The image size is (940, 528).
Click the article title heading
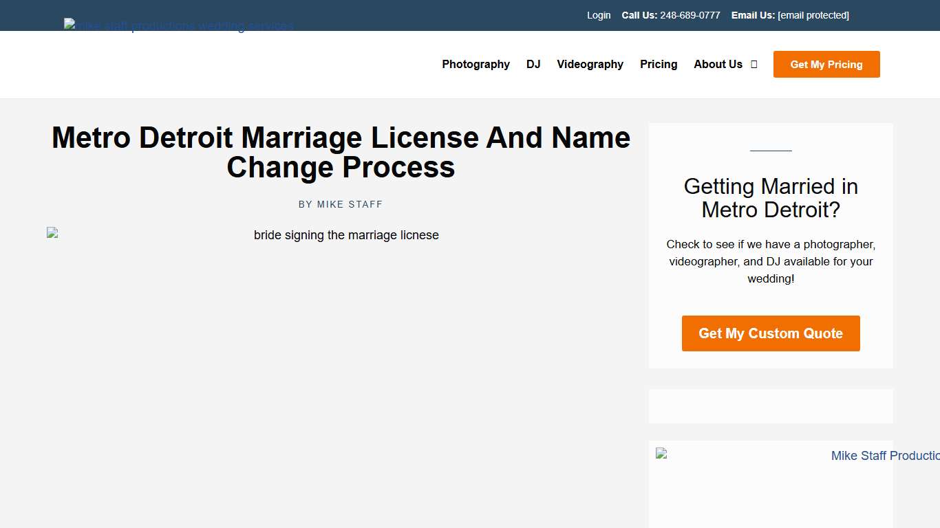click(341, 152)
